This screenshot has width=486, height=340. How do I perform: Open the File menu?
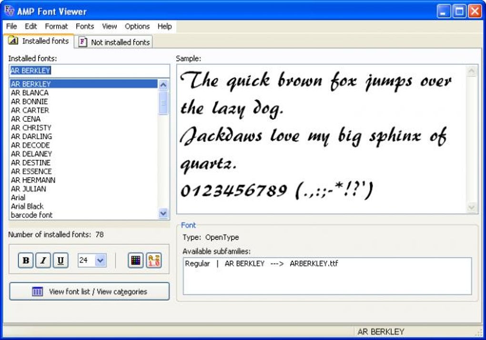click(x=11, y=26)
